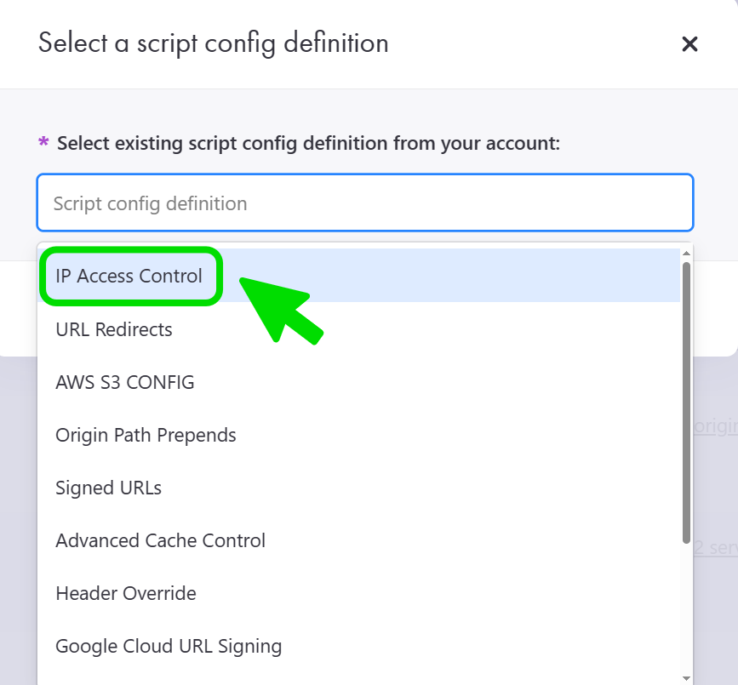Choose Google Cloud URL Signing option
Viewport: 738px width, 685px height.
click(x=169, y=646)
